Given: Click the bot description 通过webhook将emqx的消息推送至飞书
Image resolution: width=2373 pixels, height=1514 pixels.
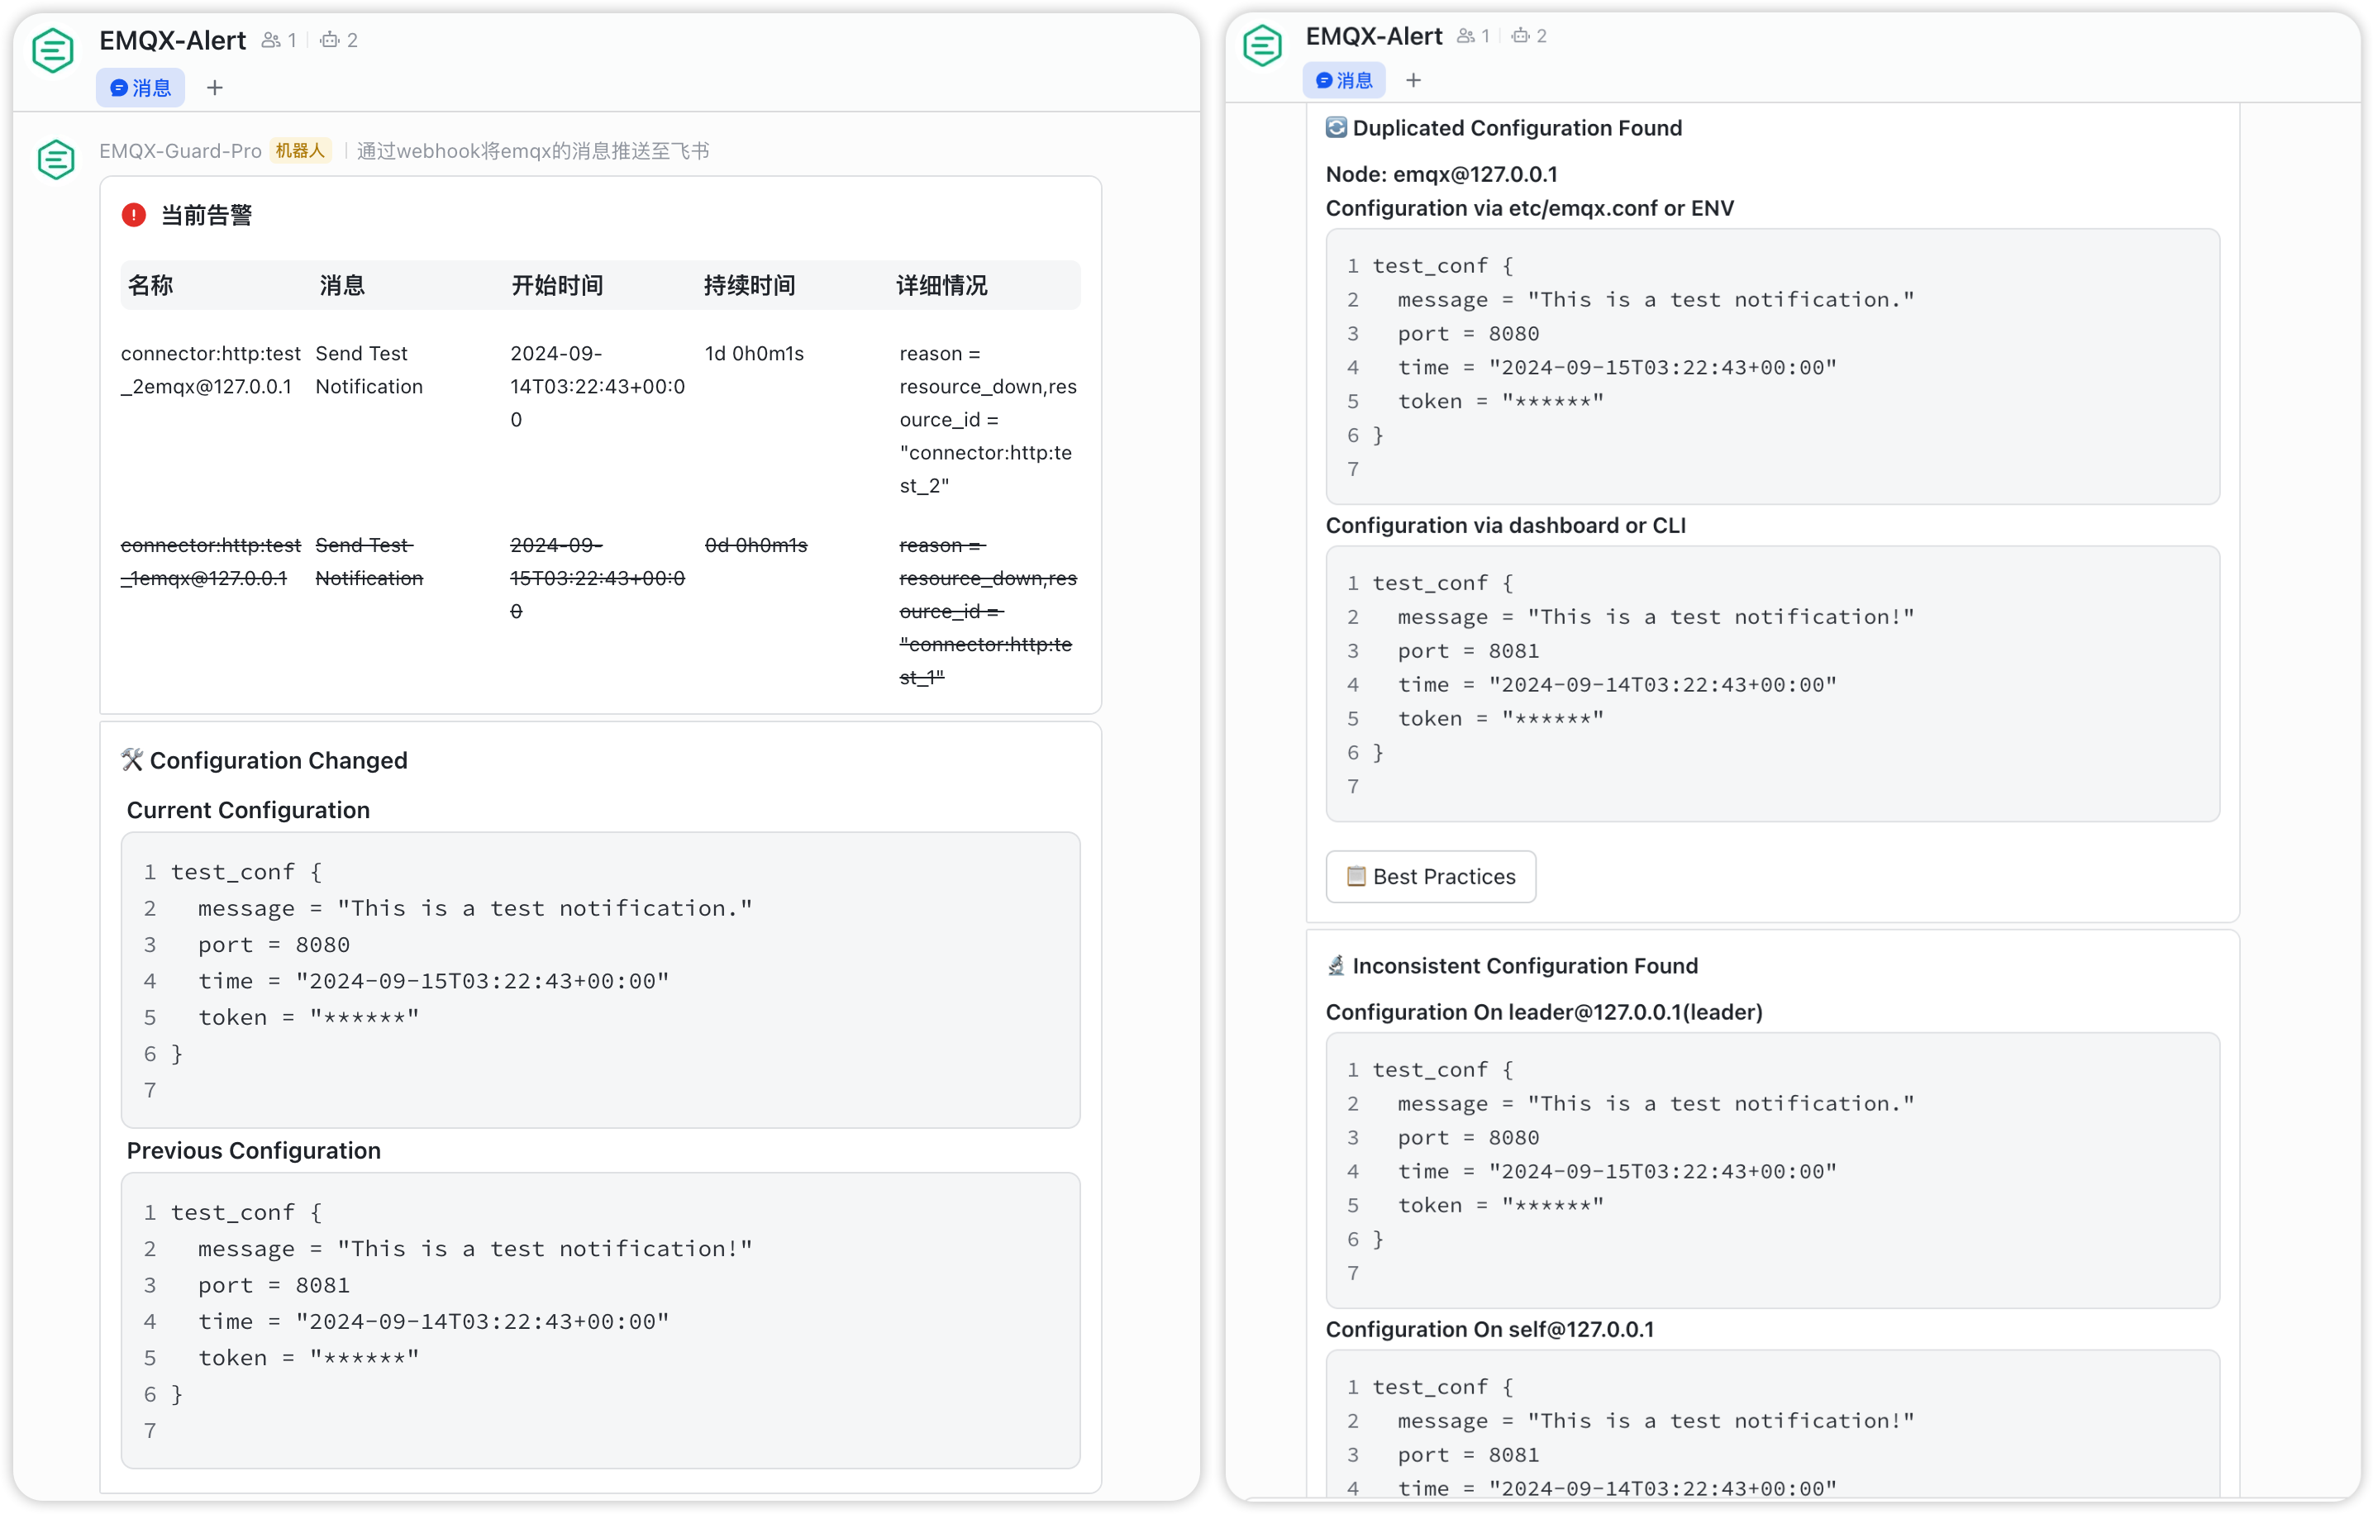Looking at the screenshot, I should click(x=533, y=150).
